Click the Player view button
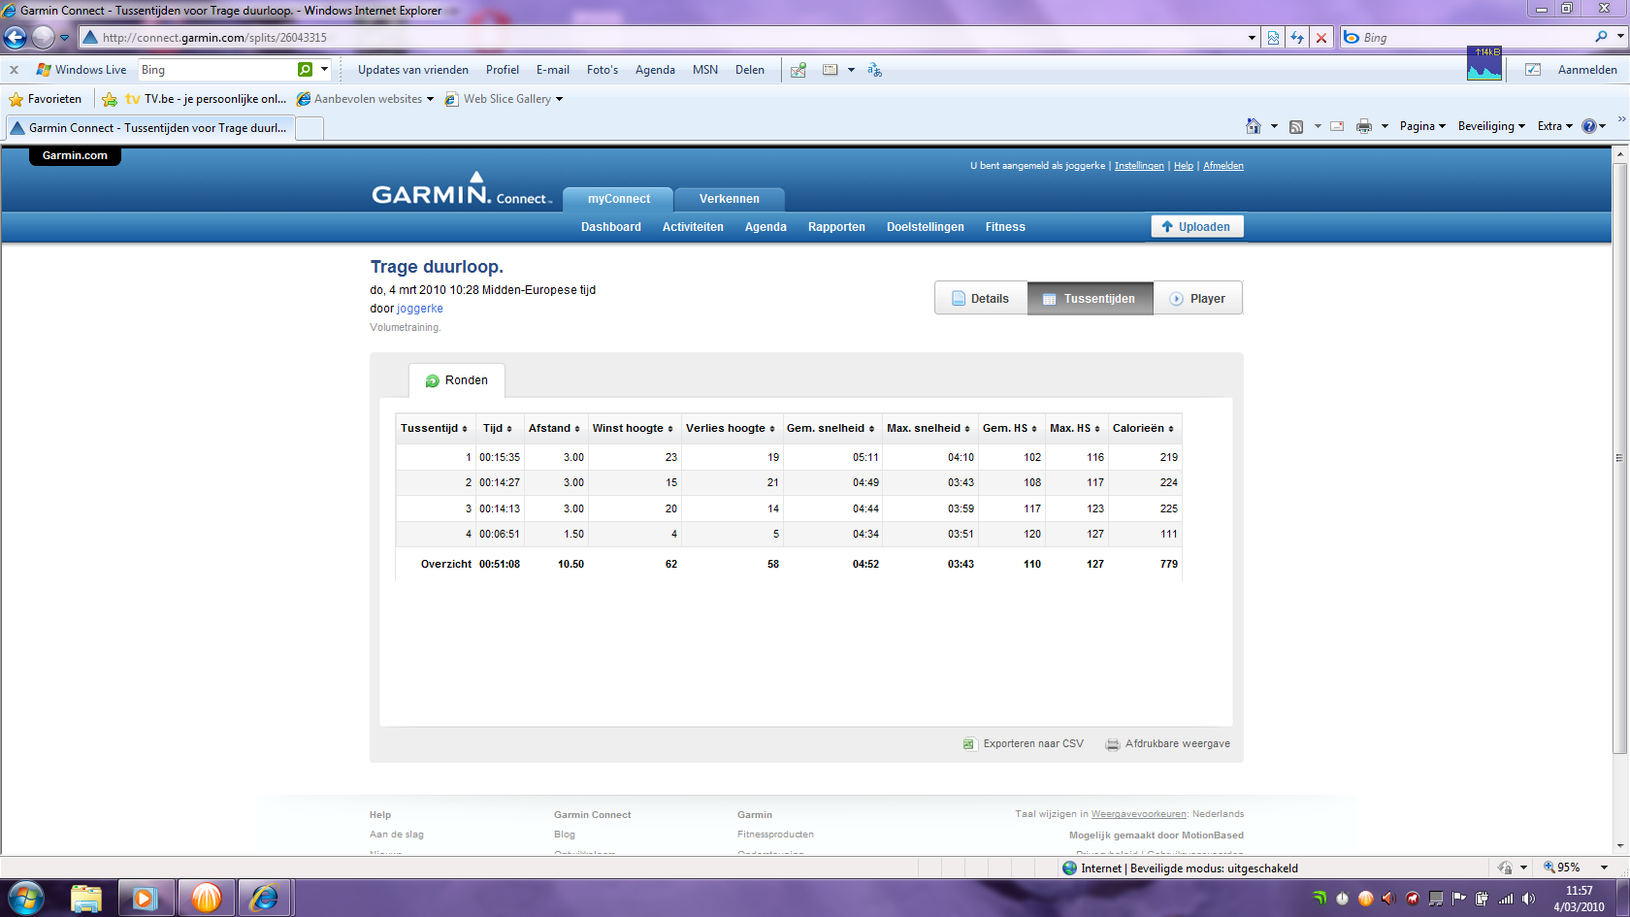The image size is (1630, 917). click(x=1198, y=299)
